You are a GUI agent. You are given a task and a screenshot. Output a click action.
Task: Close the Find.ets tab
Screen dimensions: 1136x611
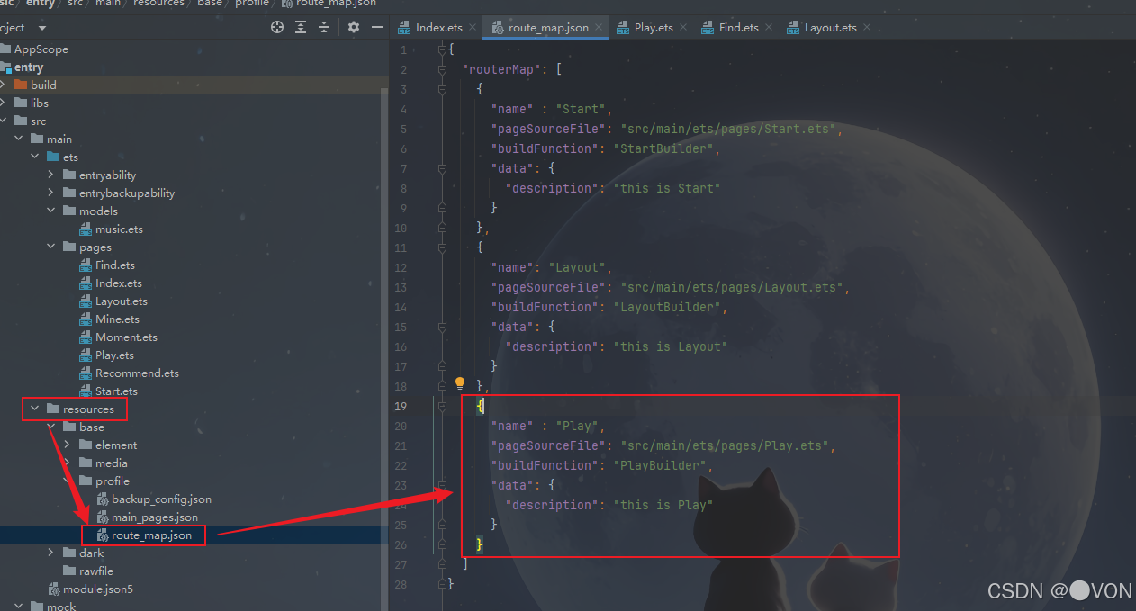768,28
